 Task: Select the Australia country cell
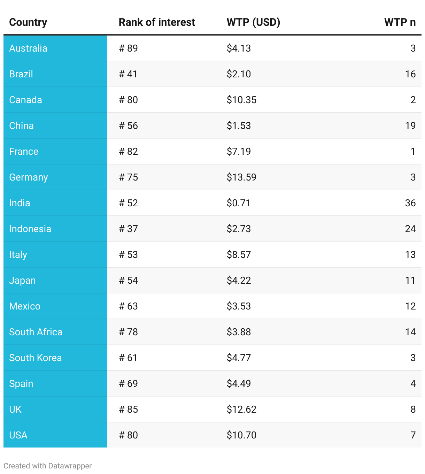[x=28, y=48]
